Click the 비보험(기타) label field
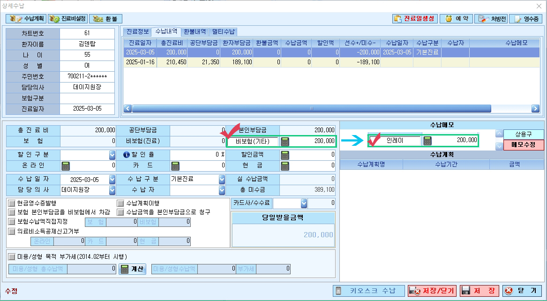547x301 pixels. pyautogui.click(x=253, y=141)
